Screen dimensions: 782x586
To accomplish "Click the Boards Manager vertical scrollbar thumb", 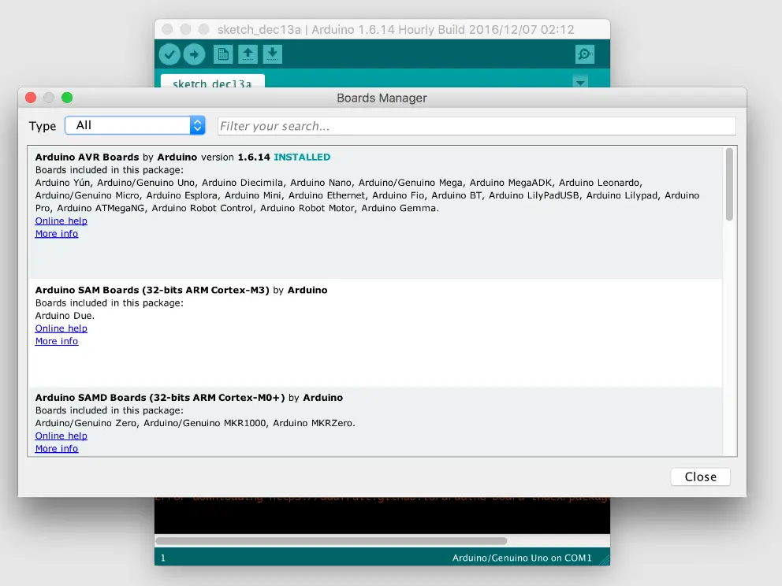I will tap(729, 184).
